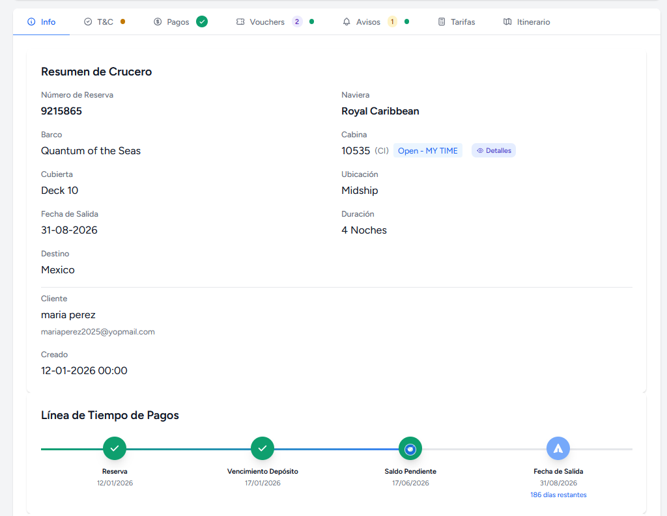Click the Detalles button next to cabin
667x516 pixels.
pyautogui.click(x=494, y=151)
